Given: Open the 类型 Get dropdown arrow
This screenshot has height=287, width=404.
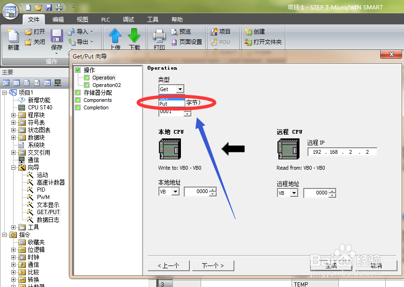Looking at the screenshot, I should coord(180,89).
